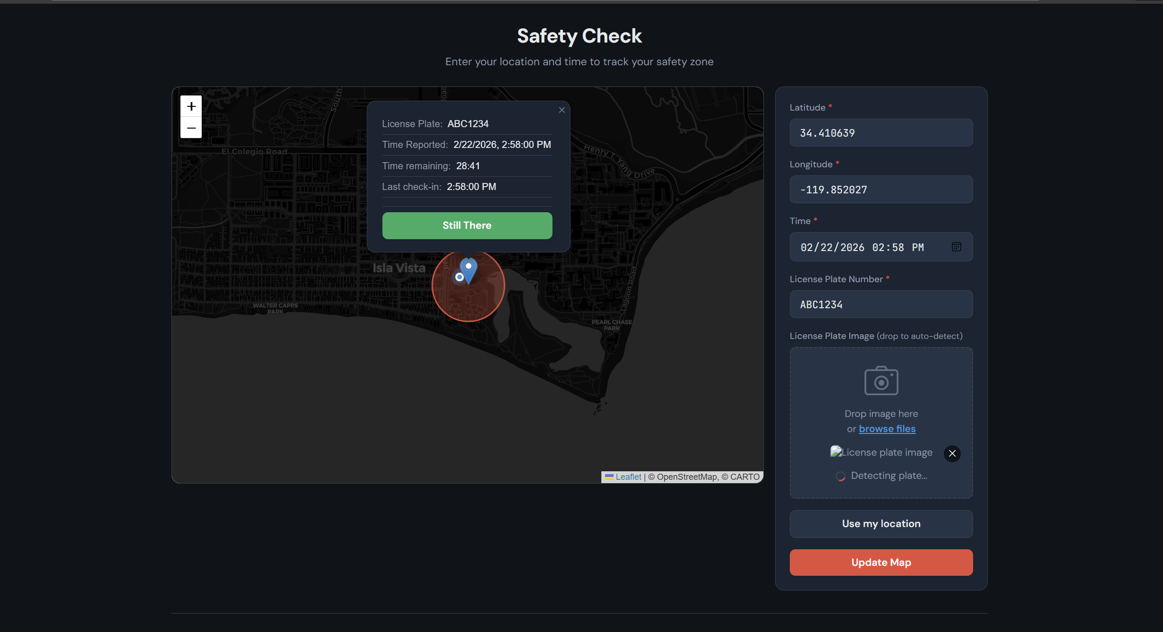1163x632 pixels.
Task: Click the Update Map button
Action: (881, 562)
